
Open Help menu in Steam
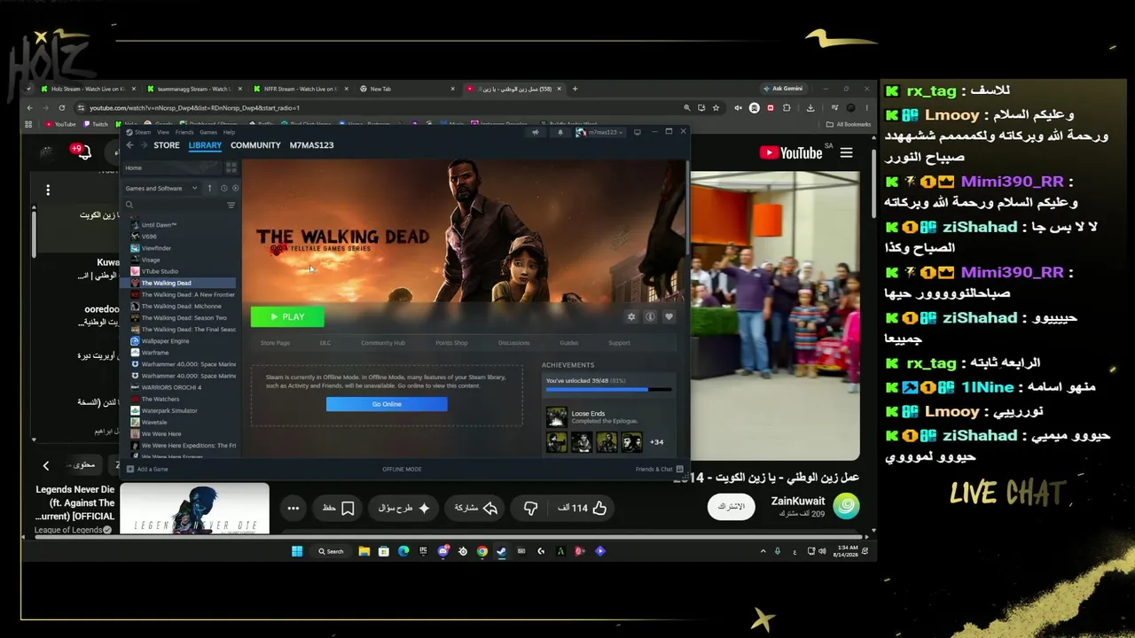(x=230, y=132)
